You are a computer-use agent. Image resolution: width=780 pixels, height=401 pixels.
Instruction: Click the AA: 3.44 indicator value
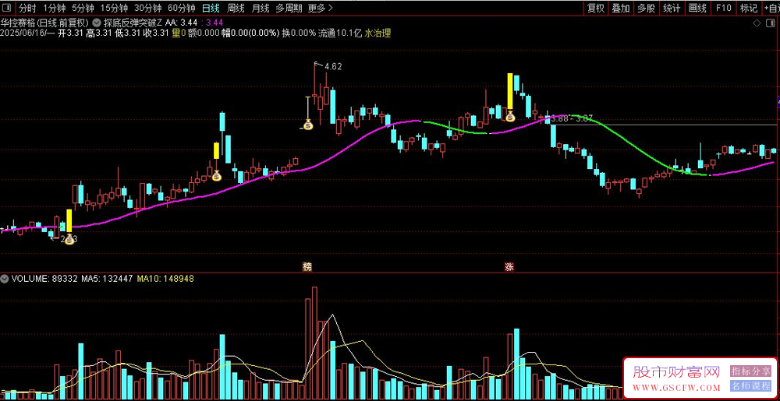(x=182, y=23)
